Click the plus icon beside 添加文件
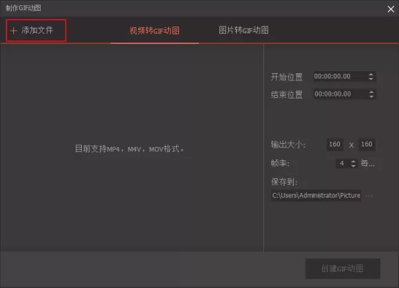The height and width of the screenshot is (288, 399). click(x=13, y=31)
